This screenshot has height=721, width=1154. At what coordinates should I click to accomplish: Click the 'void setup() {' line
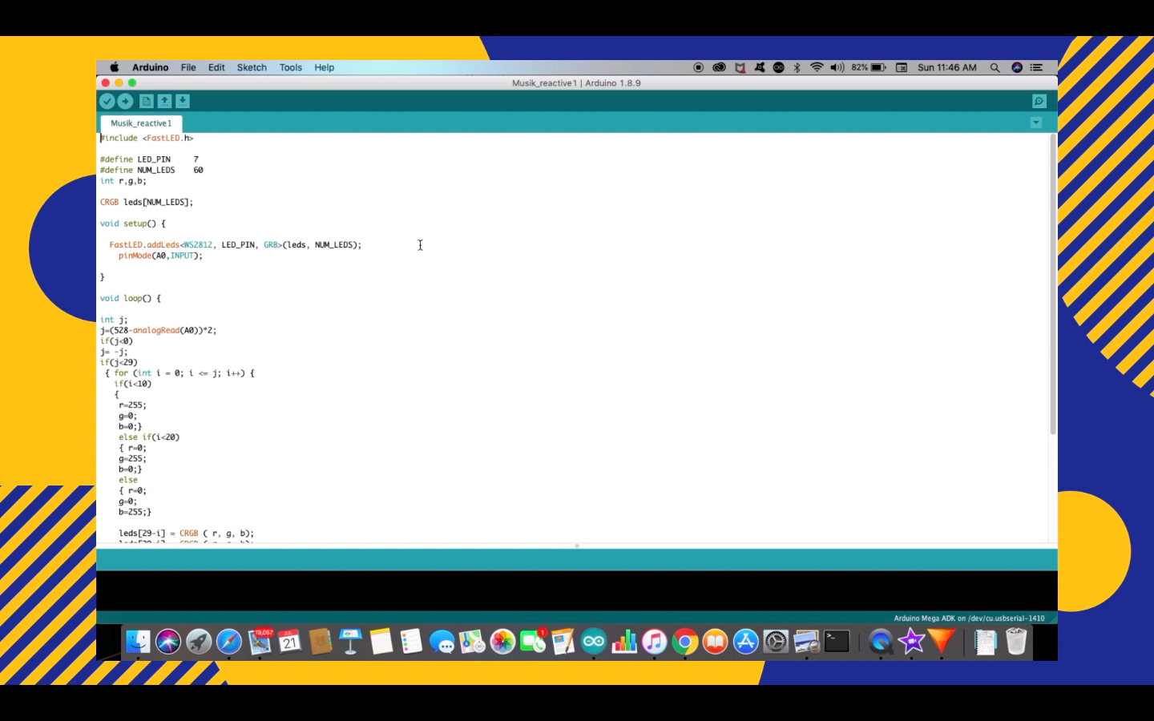[x=133, y=224]
